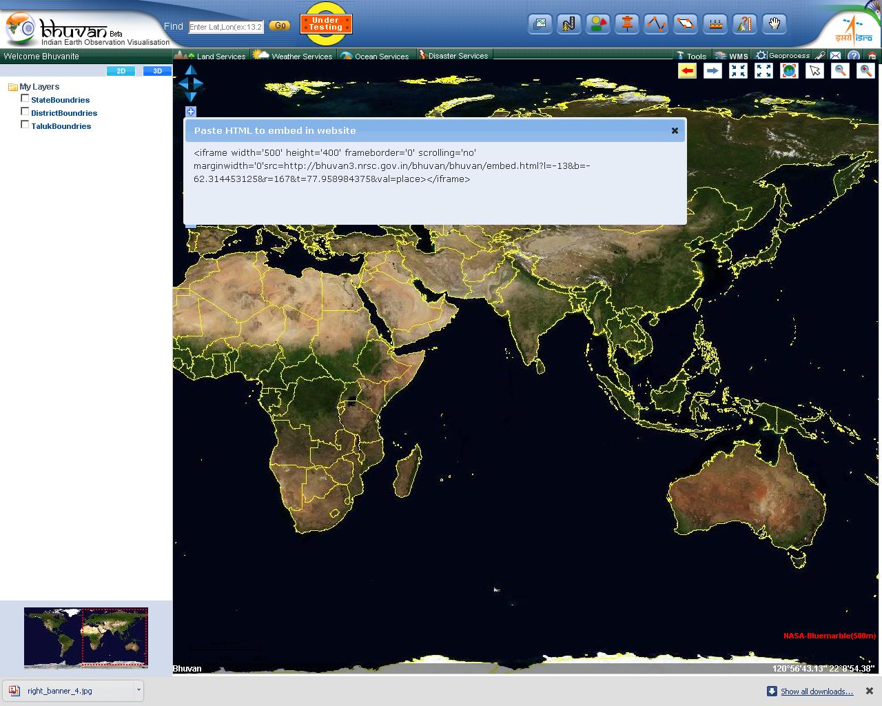The height and width of the screenshot is (706, 882).
Task: Open the right_banner_4.jpg download dropdown arrow
Action: [x=139, y=690]
